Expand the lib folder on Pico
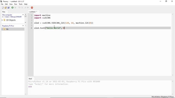175x98 pixels. click(x=2, y=29)
